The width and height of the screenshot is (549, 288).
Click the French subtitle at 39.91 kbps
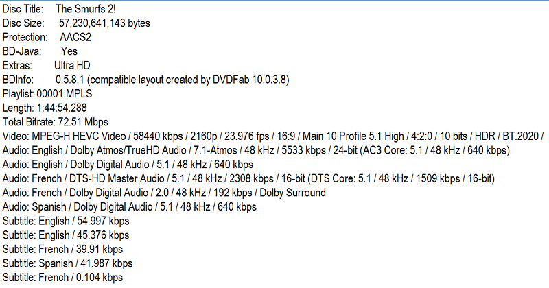point(62,249)
